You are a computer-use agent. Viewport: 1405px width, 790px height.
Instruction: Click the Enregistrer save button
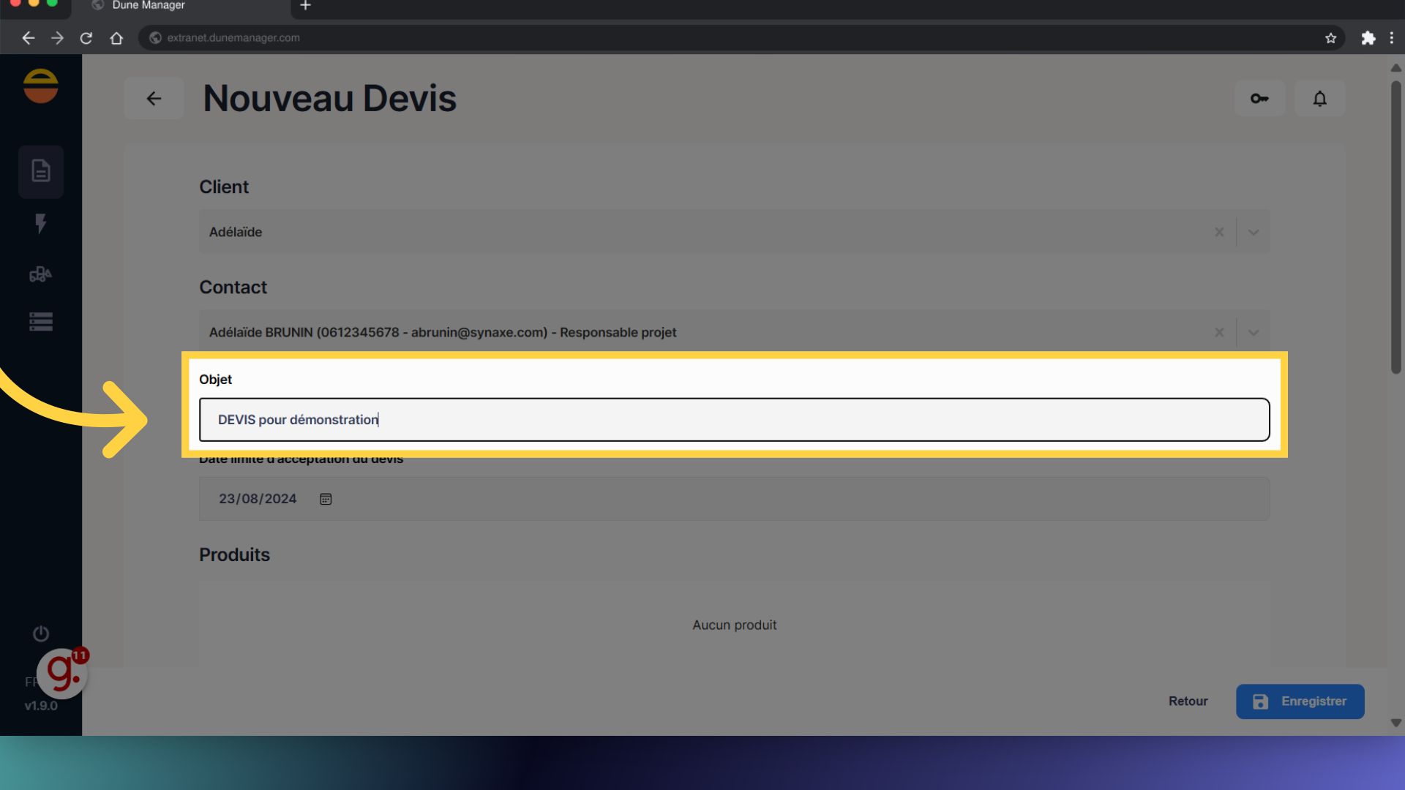click(x=1300, y=701)
